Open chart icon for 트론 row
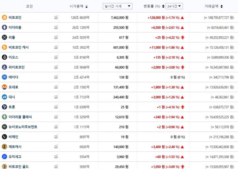238x169 pixels. coord(56,107)
